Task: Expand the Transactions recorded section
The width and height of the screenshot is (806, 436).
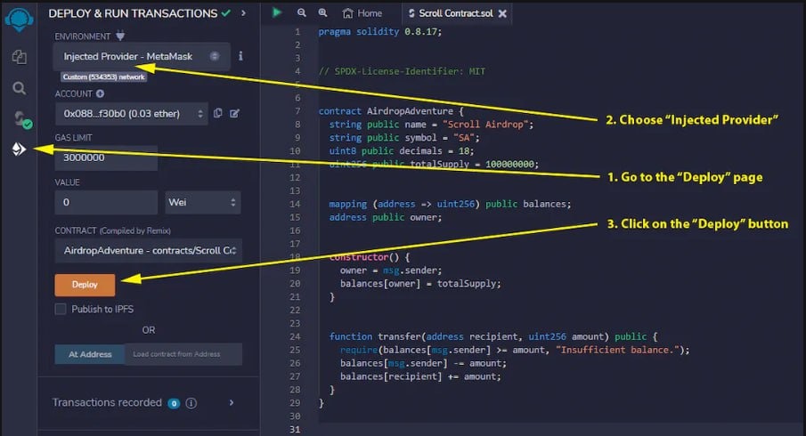Action: point(232,402)
